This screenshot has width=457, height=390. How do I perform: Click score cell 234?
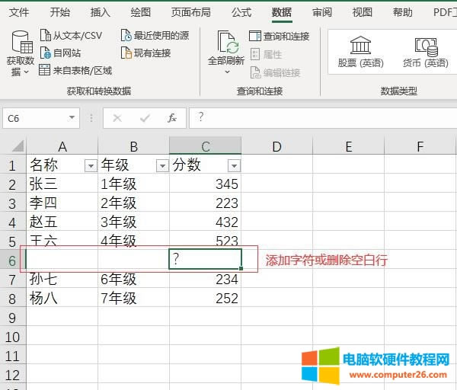205,279
